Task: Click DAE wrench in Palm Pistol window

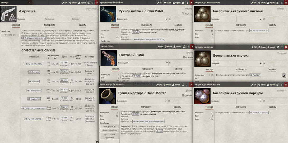Action: click(x=160, y=3)
